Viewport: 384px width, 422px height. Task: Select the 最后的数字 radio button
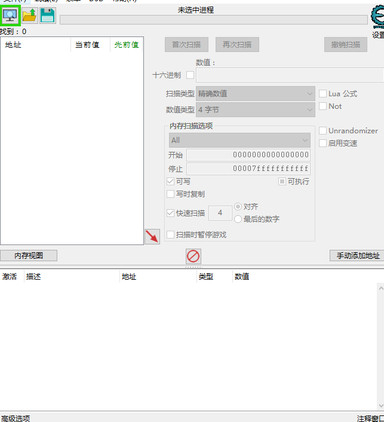(x=238, y=219)
